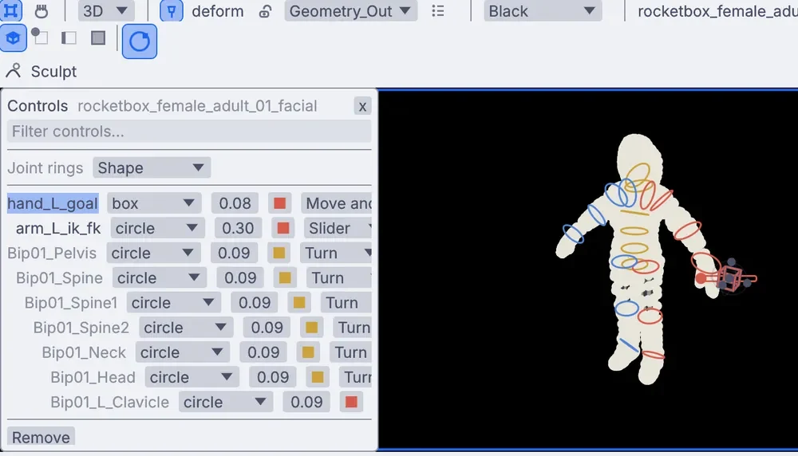Click the Filter controls input field
This screenshot has width=798, height=456.
[189, 132]
